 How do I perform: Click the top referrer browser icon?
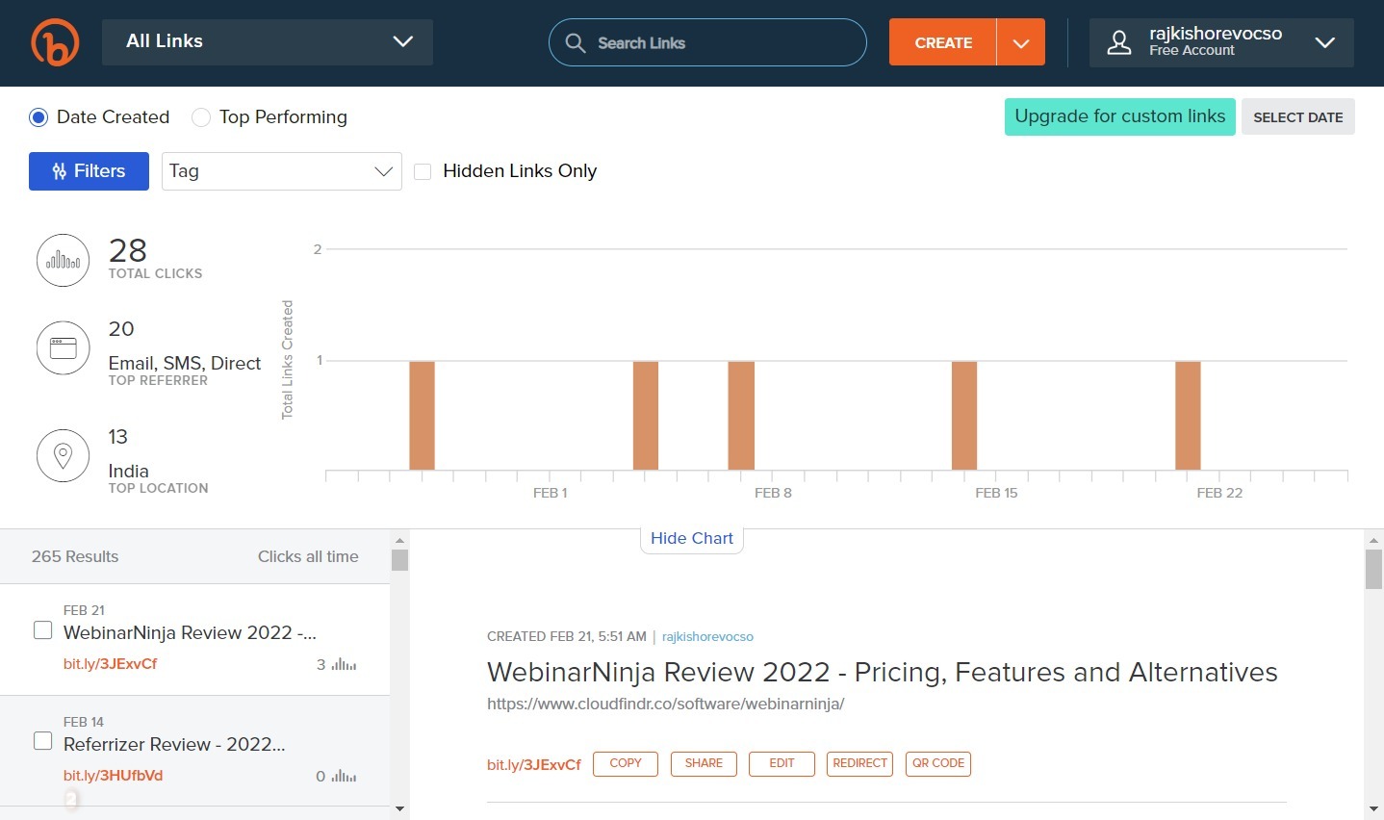(64, 347)
